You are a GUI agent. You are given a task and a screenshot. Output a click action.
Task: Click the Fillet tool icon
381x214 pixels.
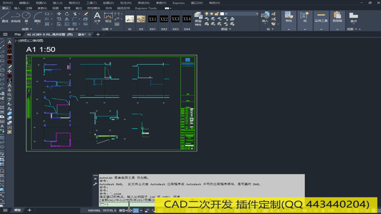click(75, 19)
